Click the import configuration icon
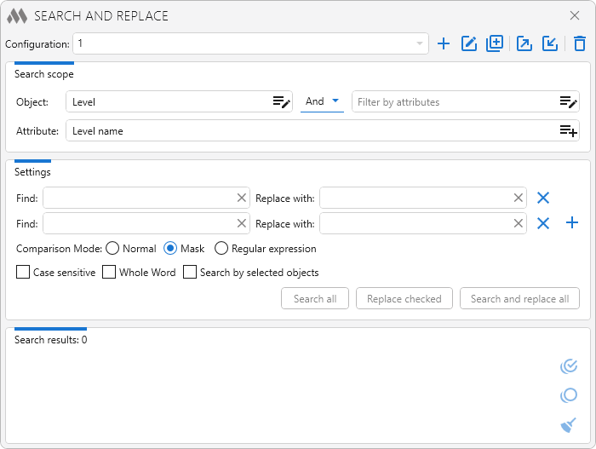Image resolution: width=596 pixels, height=449 pixels. pos(550,43)
